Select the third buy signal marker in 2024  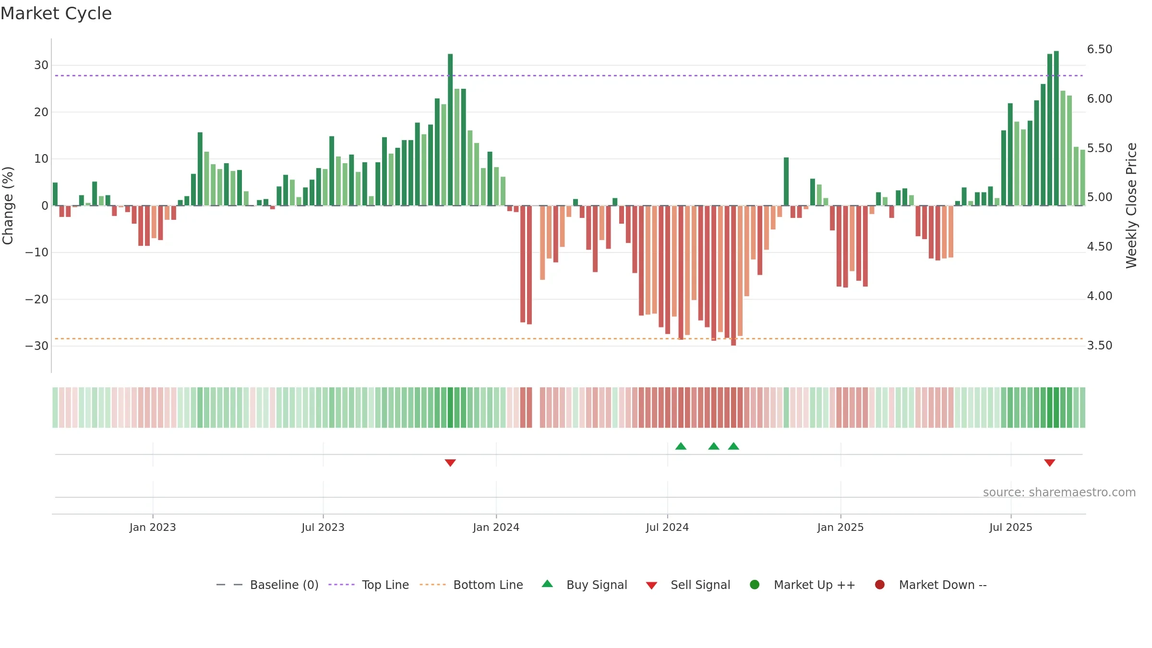pyautogui.click(x=733, y=446)
